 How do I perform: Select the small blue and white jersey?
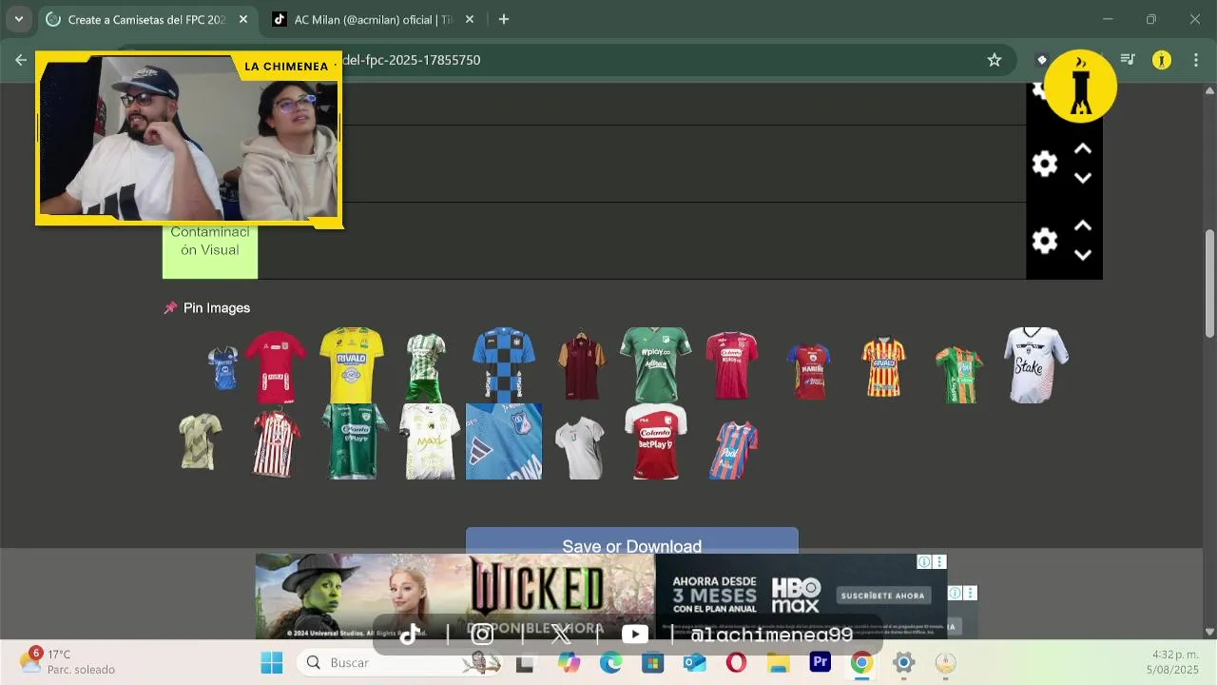223,367
